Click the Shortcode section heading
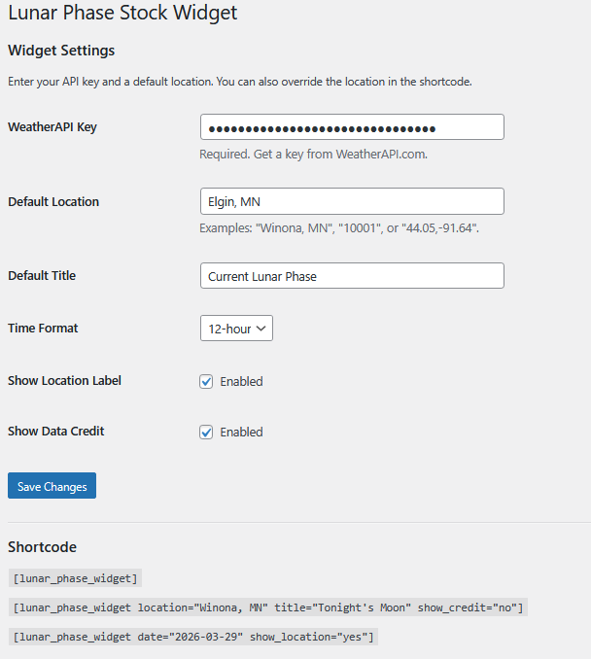591x659 pixels. (42, 547)
